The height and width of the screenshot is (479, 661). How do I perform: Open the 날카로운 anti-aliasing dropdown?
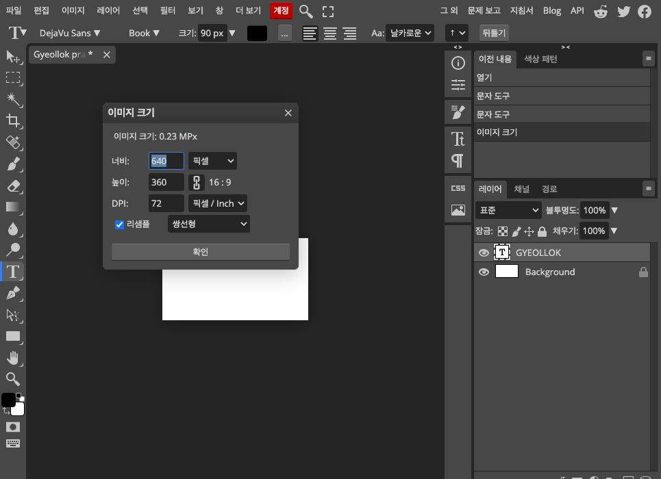pos(410,33)
